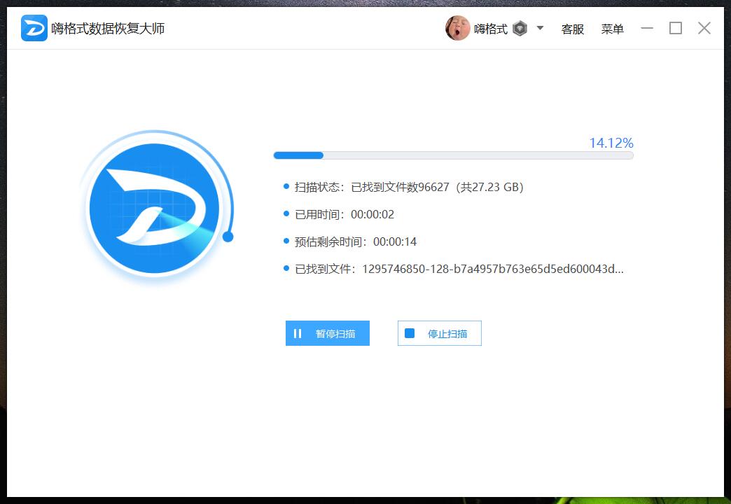Minimize the data recovery window
Viewport: 731px width, 504px height.
(646, 28)
